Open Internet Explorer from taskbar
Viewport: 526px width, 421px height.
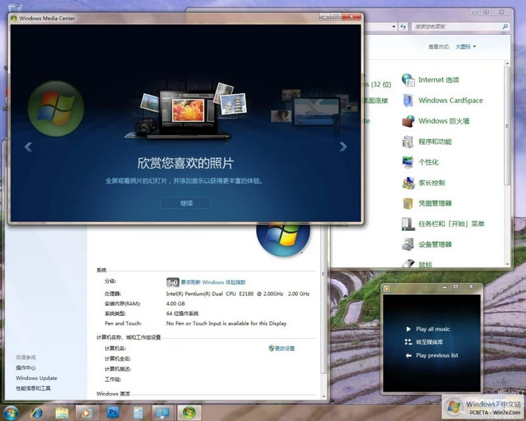tap(36, 413)
